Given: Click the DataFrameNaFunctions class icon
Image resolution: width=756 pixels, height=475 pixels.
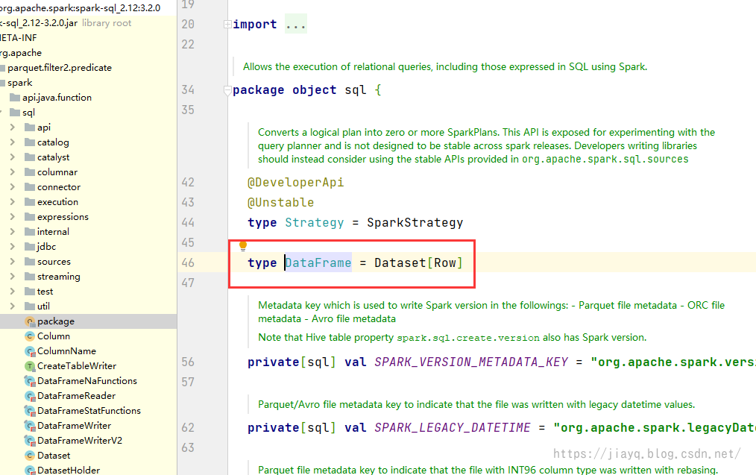Looking at the screenshot, I should coord(30,382).
